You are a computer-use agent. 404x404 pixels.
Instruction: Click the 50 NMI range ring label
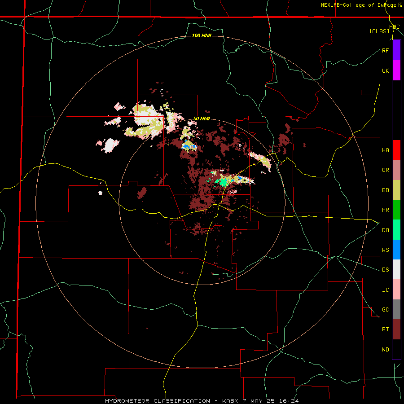[202, 119]
